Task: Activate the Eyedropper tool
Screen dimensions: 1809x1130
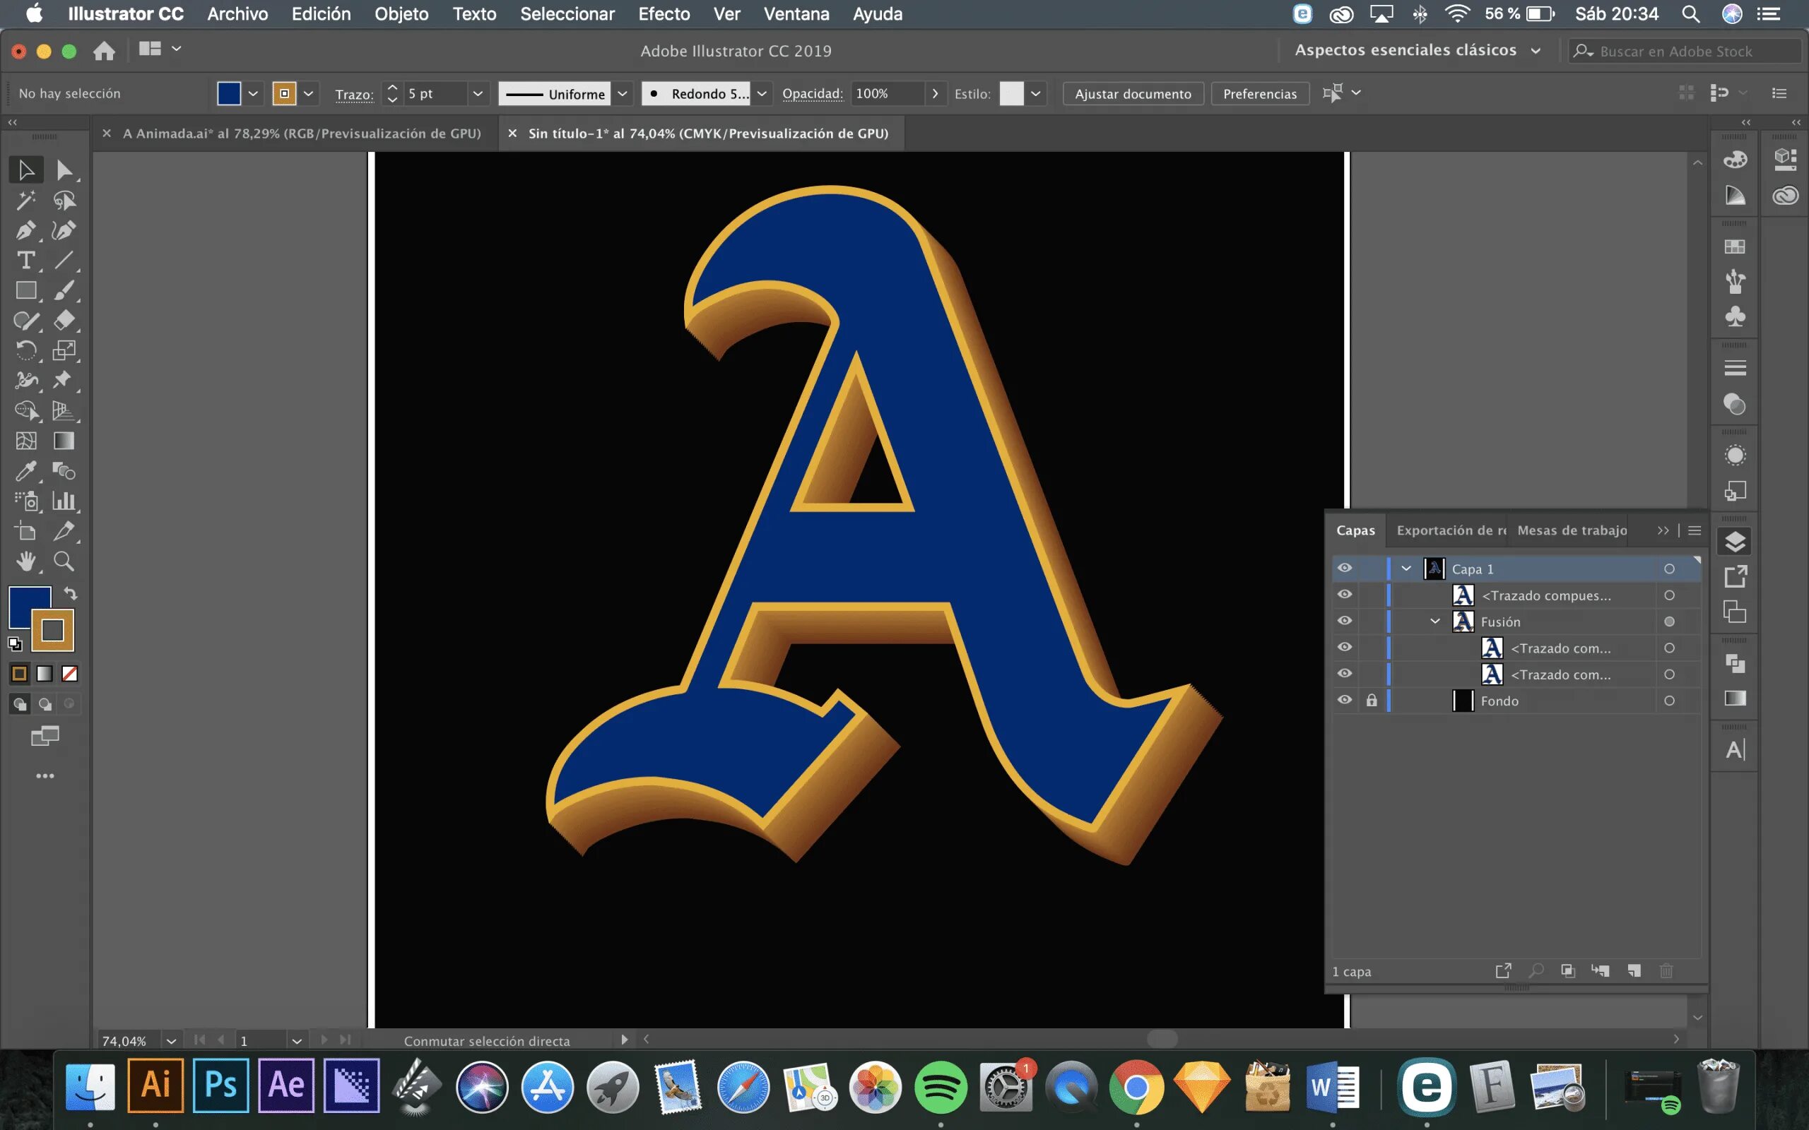Action: pos(25,471)
